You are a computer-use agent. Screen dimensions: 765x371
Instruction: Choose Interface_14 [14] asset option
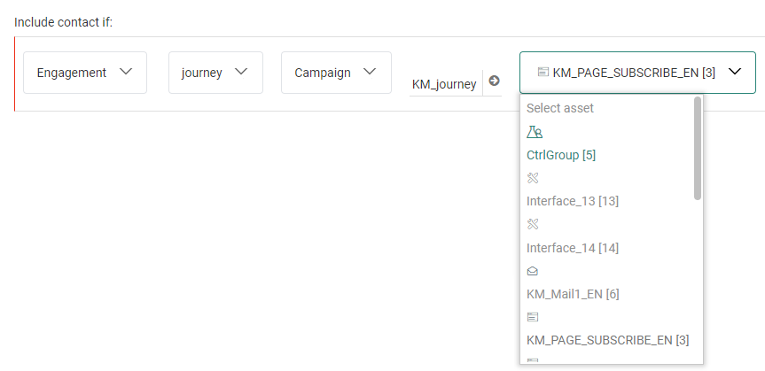(x=573, y=248)
